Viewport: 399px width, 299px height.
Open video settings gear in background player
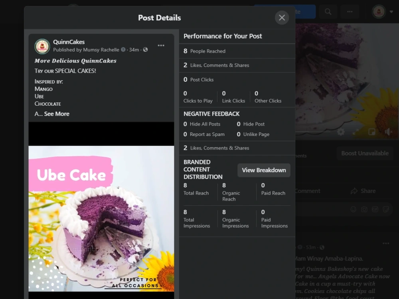pyautogui.click(x=341, y=132)
